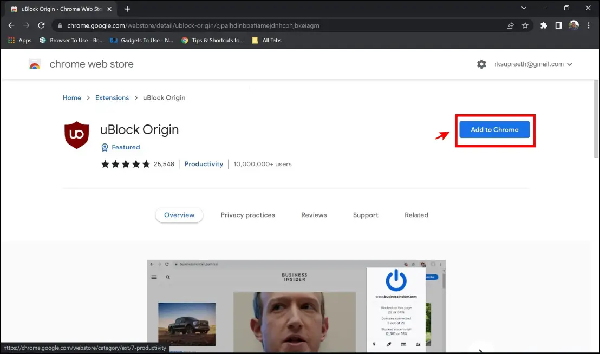Viewport: 600px width, 354px height.
Task: Open Gadgets To Use bookmark
Action: 141,40
